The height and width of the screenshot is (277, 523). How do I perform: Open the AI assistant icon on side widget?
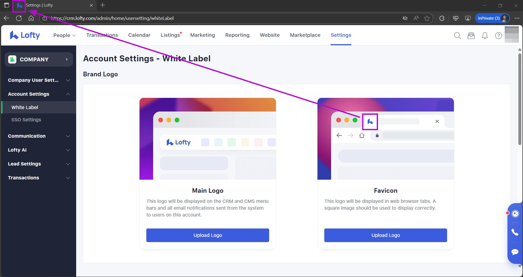[515, 214]
